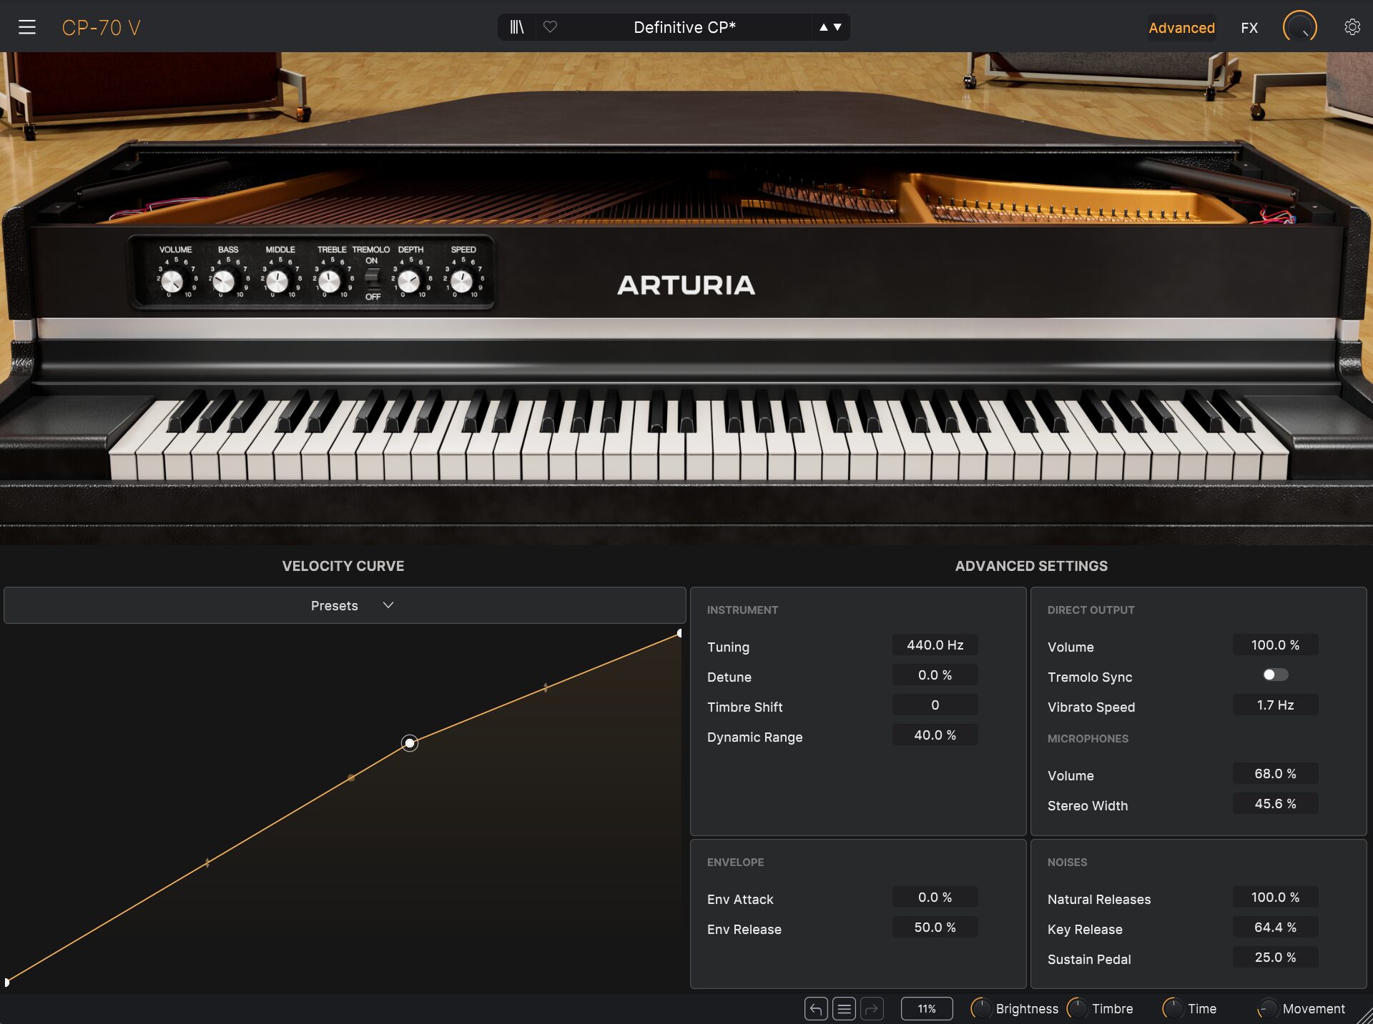Click the VOLUME knob on piano panel
1373x1024 pixels.
tap(172, 282)
